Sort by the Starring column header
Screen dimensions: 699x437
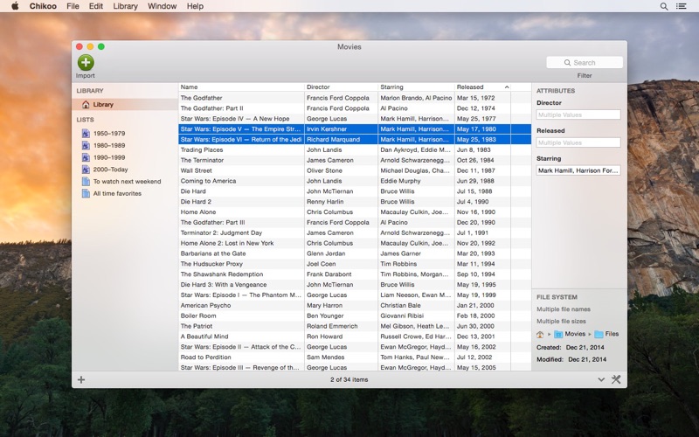point(416,87)
